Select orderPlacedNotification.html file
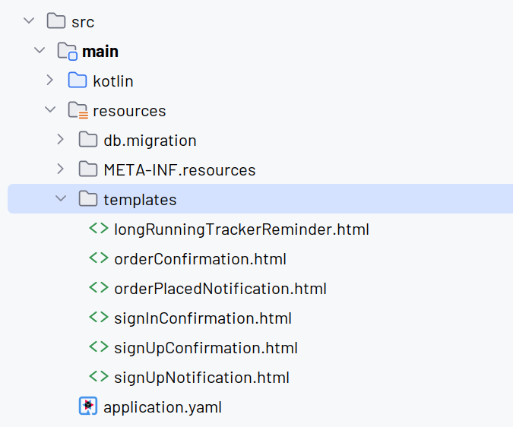 click(220, 289)
